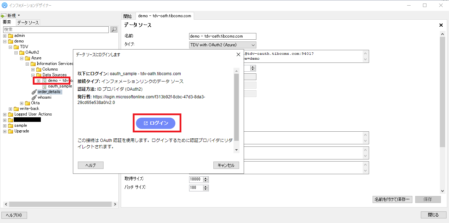Collapse the TDV folder
Screen dimensions: 449x223
[11, 47]
